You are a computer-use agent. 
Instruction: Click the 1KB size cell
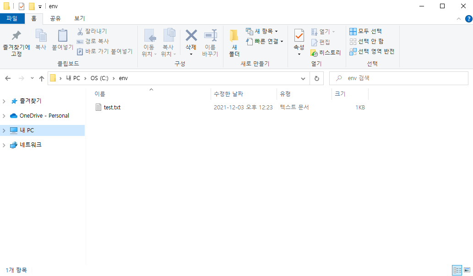pos(360,108)
